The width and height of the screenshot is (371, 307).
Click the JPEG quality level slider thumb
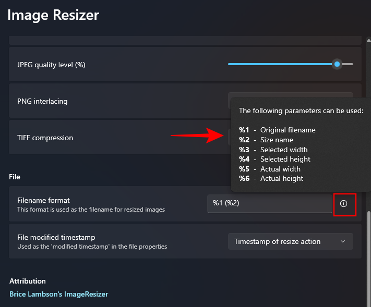[x=337, y=64]
